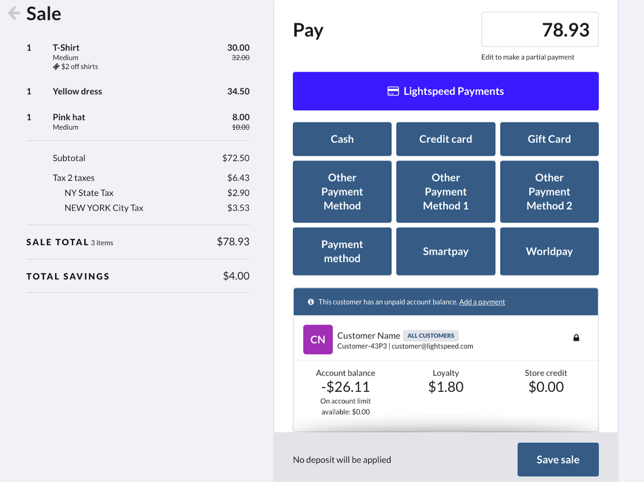The height and width of the screenshot is (482, 644).
Task: Click the first Other Payment Method button
Action: point(342,191)
